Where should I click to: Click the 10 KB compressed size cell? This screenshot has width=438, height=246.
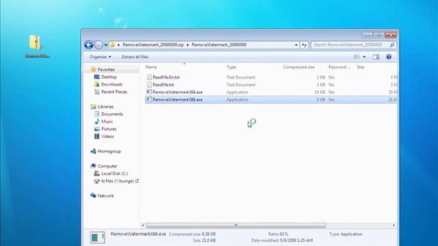pos(320,92)
